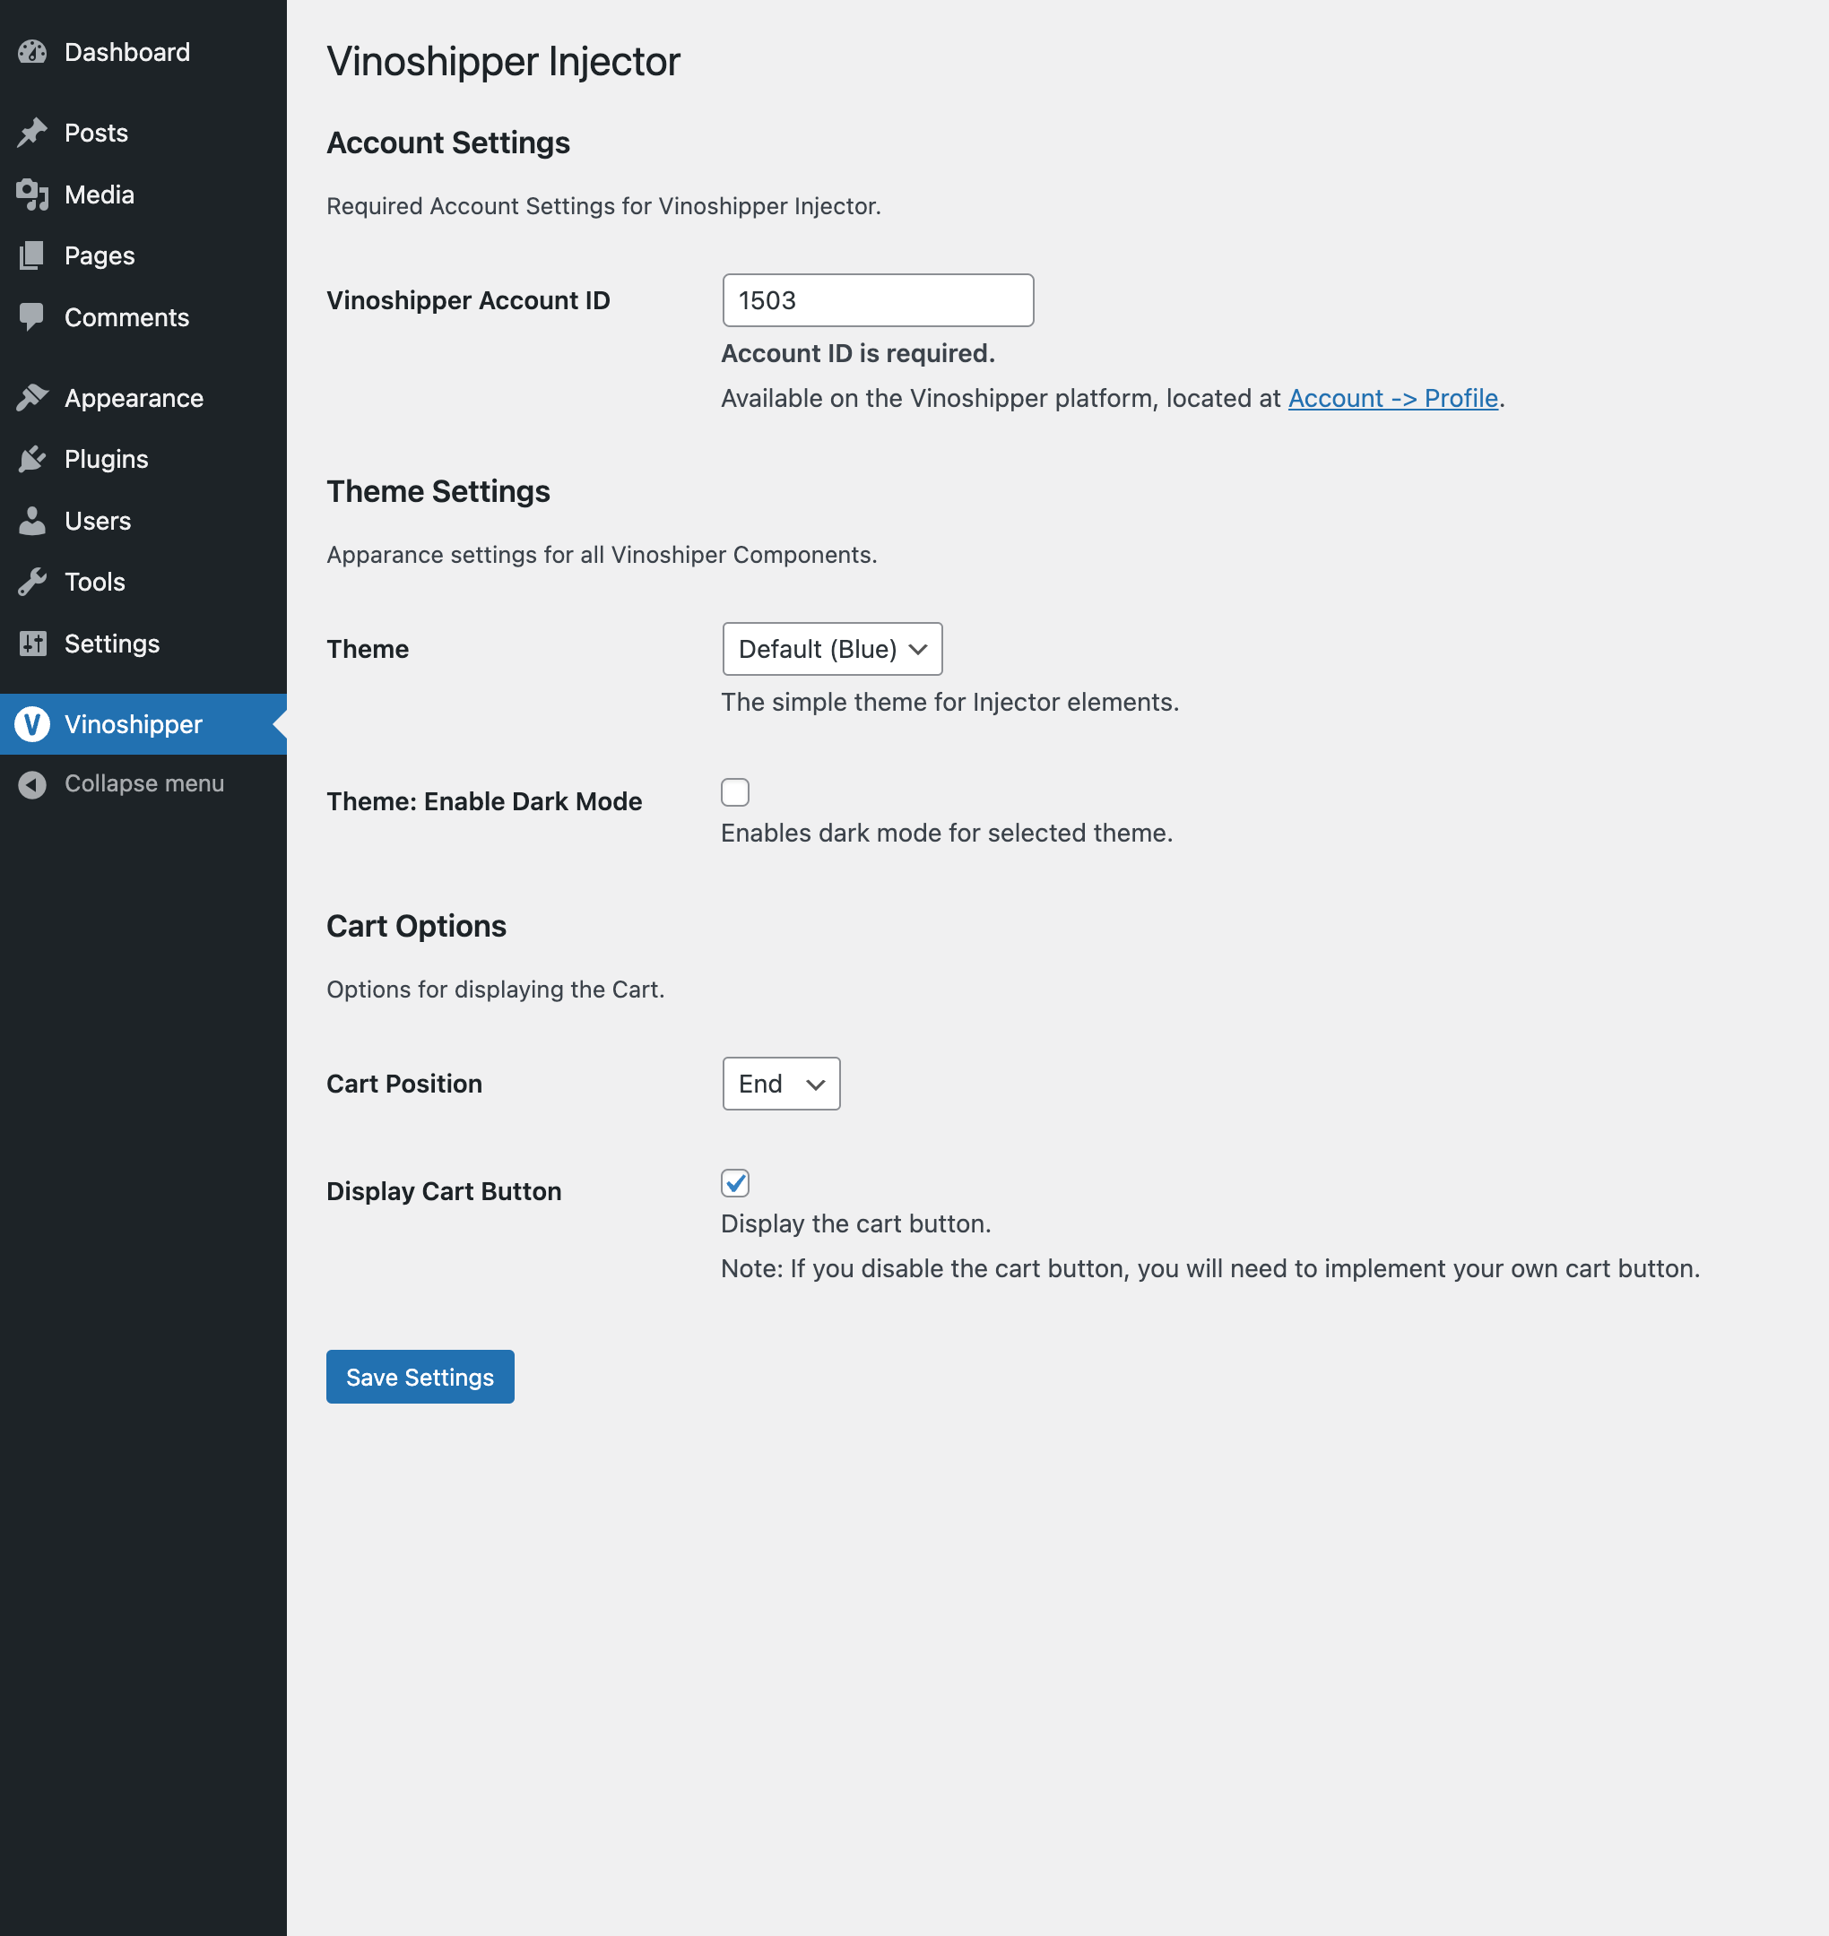Go to Plugins in sidebar
The image size is (1829, 1936).
pos(143,458)
